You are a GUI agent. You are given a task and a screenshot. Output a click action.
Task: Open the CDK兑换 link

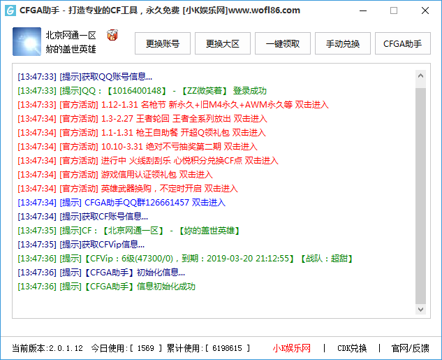(352, 348)
